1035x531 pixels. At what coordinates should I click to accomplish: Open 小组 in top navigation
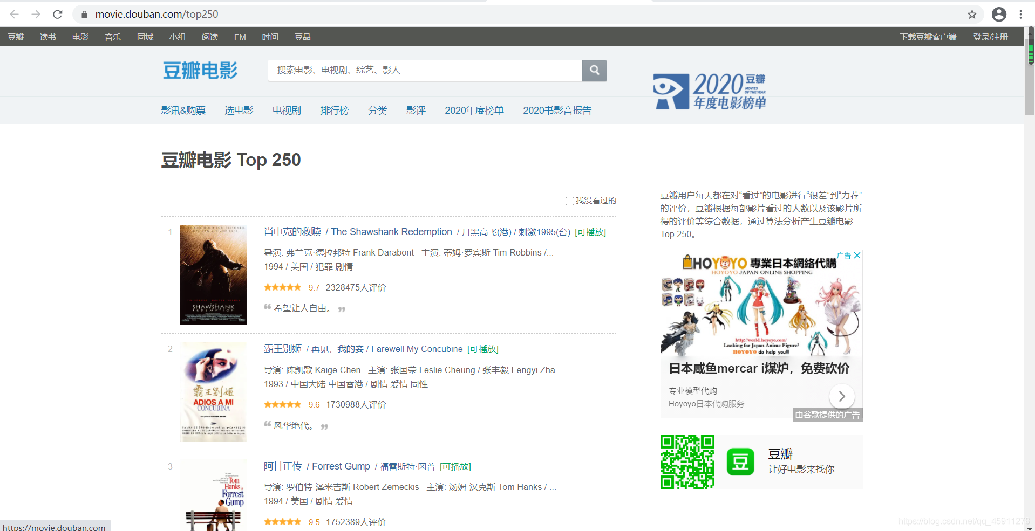click(178, 37)
